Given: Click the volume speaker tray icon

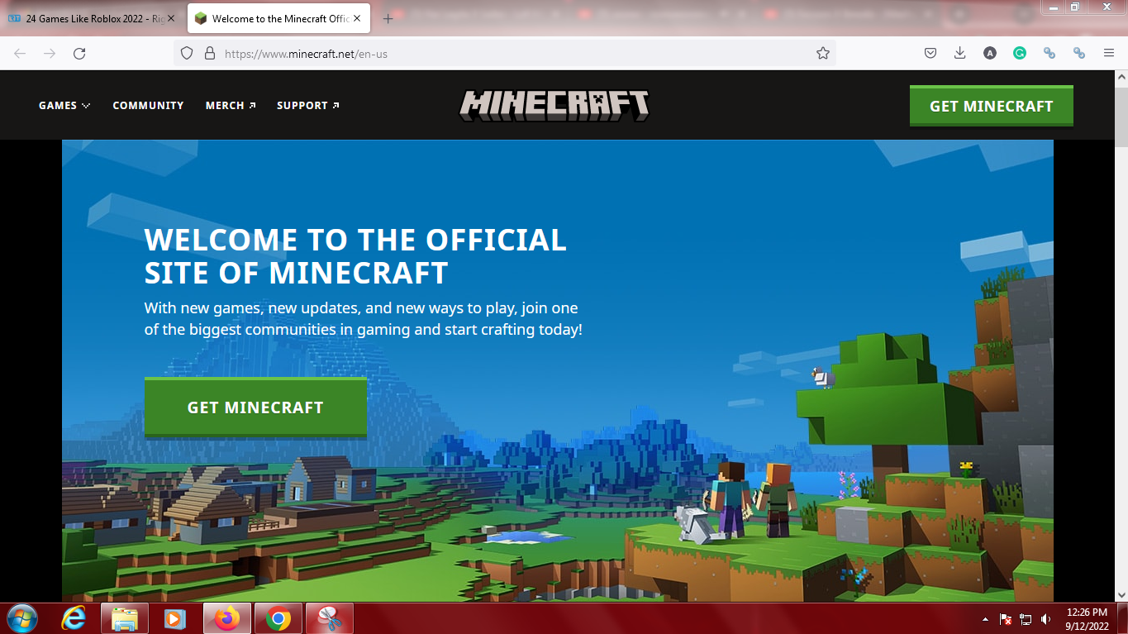Looking at the screenshot, I should coord(1046,619).
